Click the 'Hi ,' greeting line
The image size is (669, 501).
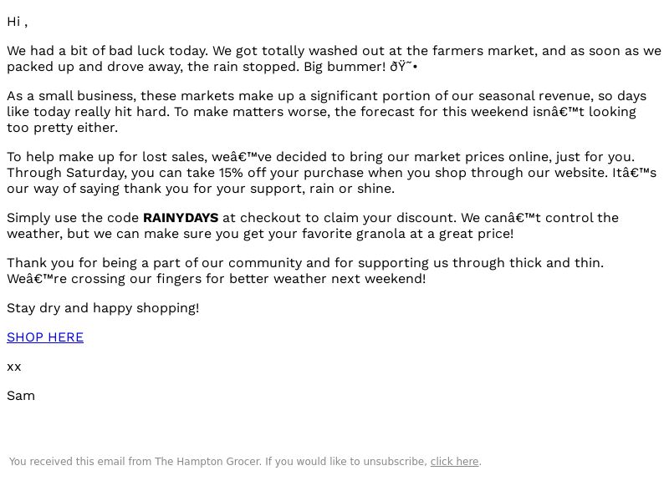click(x=17, y=22)
